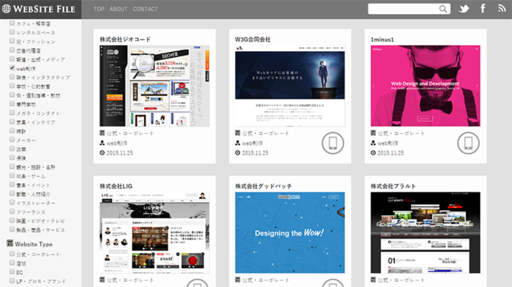Click mobile device icon on W3G合同会社 card
The height and width of the screenshot is (287, 512).
[332, 143]
